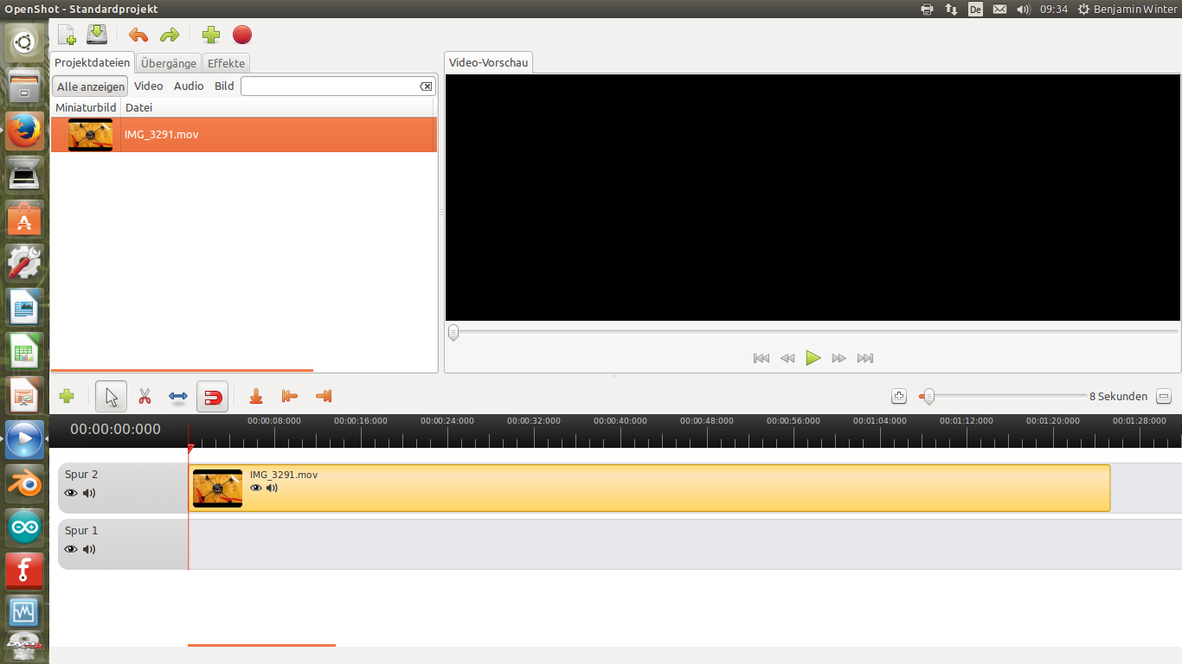Jump to the next marker
1182x664 pixels.
pos(324,396)
